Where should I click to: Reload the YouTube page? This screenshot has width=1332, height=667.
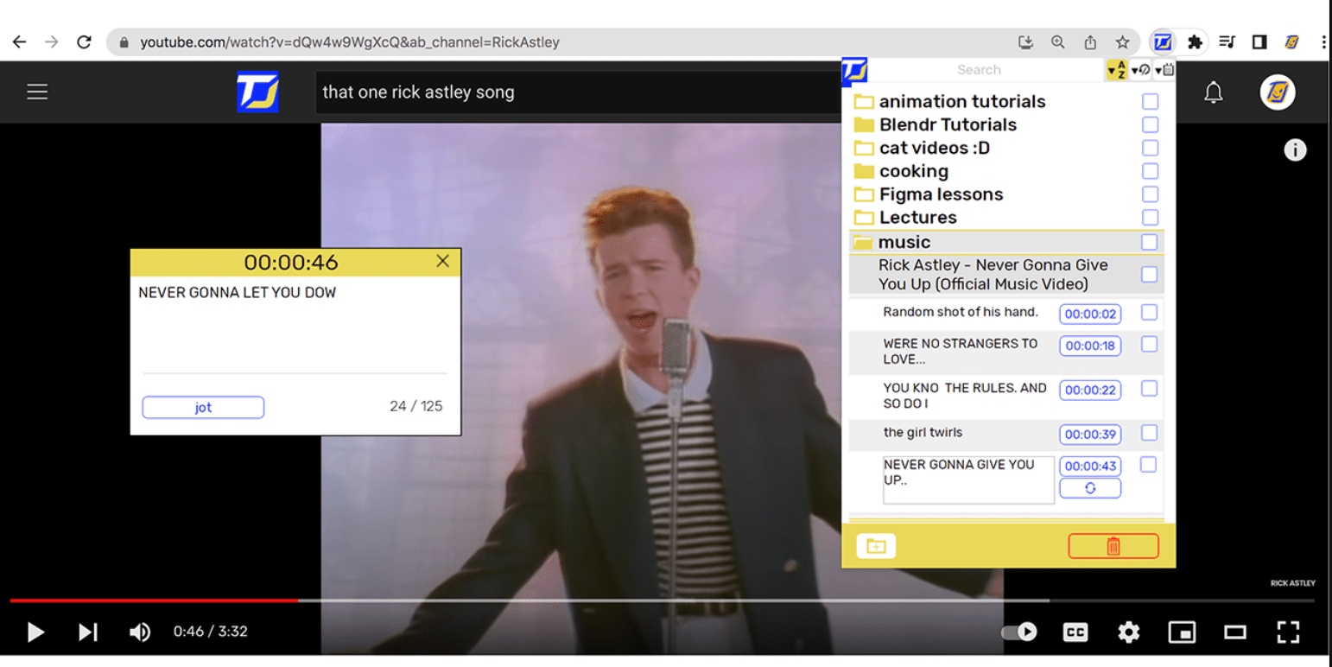pos(84,41)
